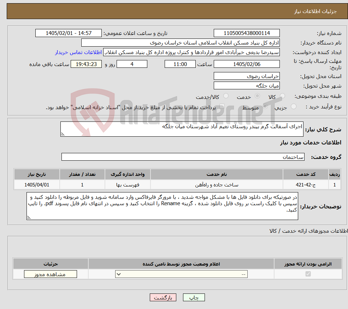
Task: Choose the جزیی purchase type radio
Action: pyautogui.click(x=293, y=106)
